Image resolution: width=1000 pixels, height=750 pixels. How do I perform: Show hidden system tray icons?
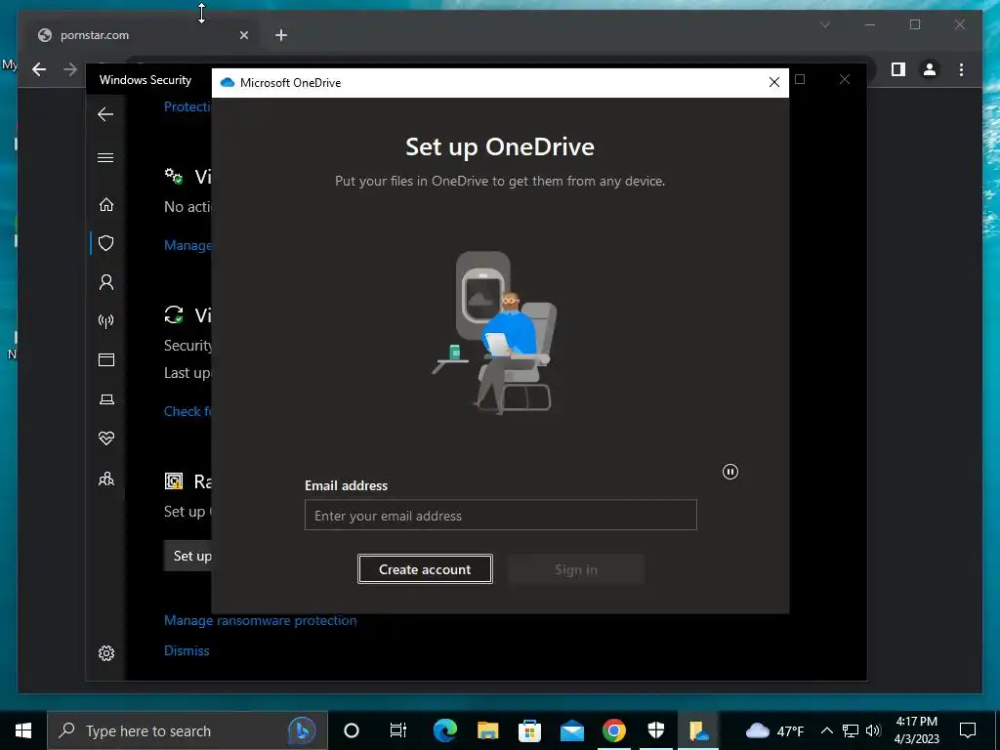826,730
